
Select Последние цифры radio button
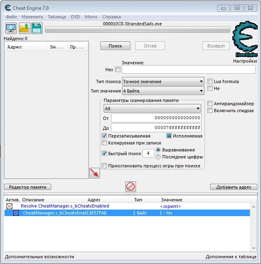click(158, 157)
